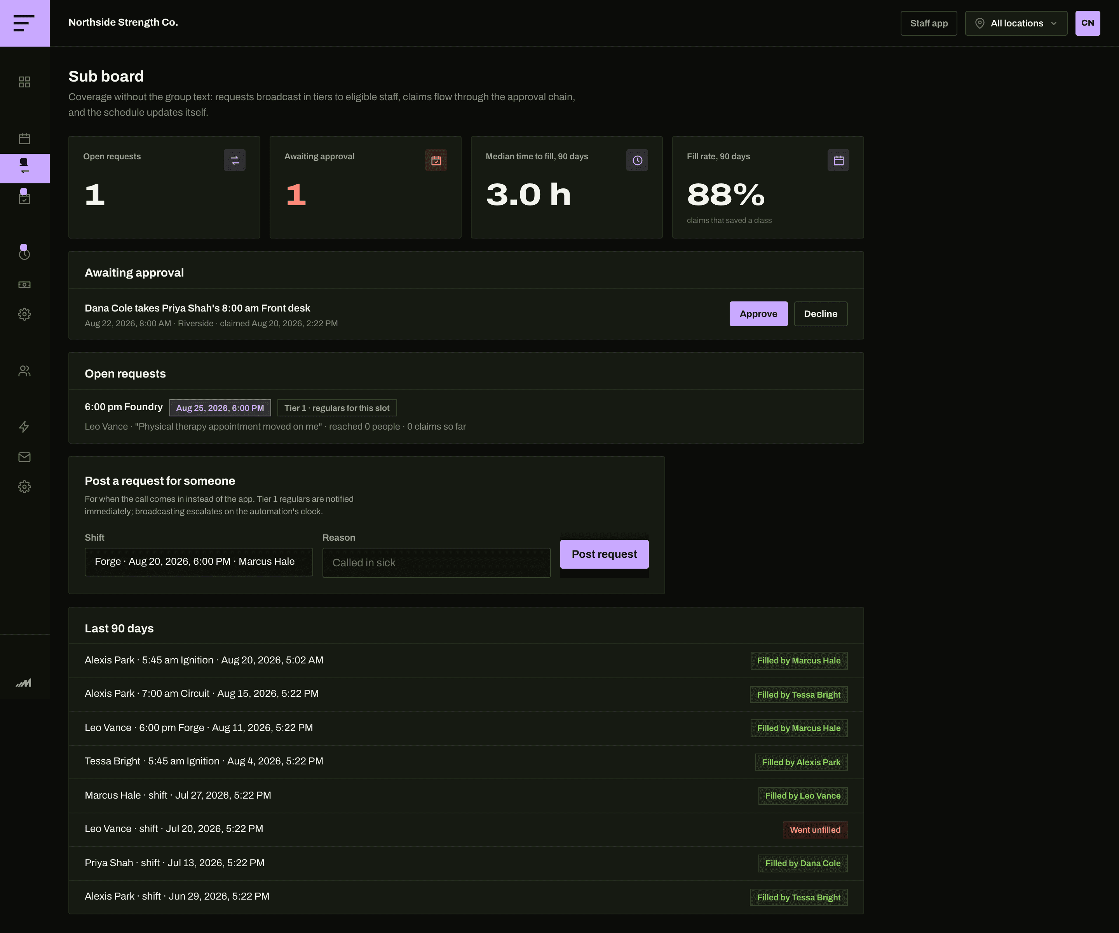1119x933 pixels.
Task: Open the payroll cash icon in sidebar
Action: (x=24, y=285)
